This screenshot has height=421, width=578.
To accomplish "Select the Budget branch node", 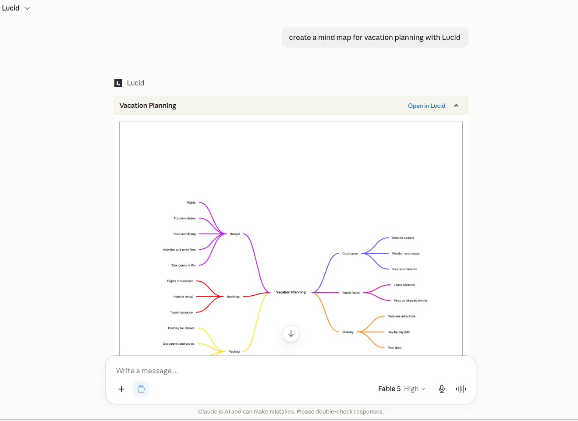I will (235, 234).
